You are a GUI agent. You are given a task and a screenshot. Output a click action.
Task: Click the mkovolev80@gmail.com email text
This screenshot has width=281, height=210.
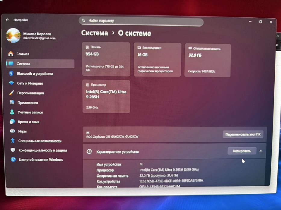click(39, 38)
